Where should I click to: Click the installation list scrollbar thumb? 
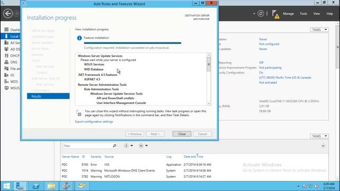click(x=209, y=64)
